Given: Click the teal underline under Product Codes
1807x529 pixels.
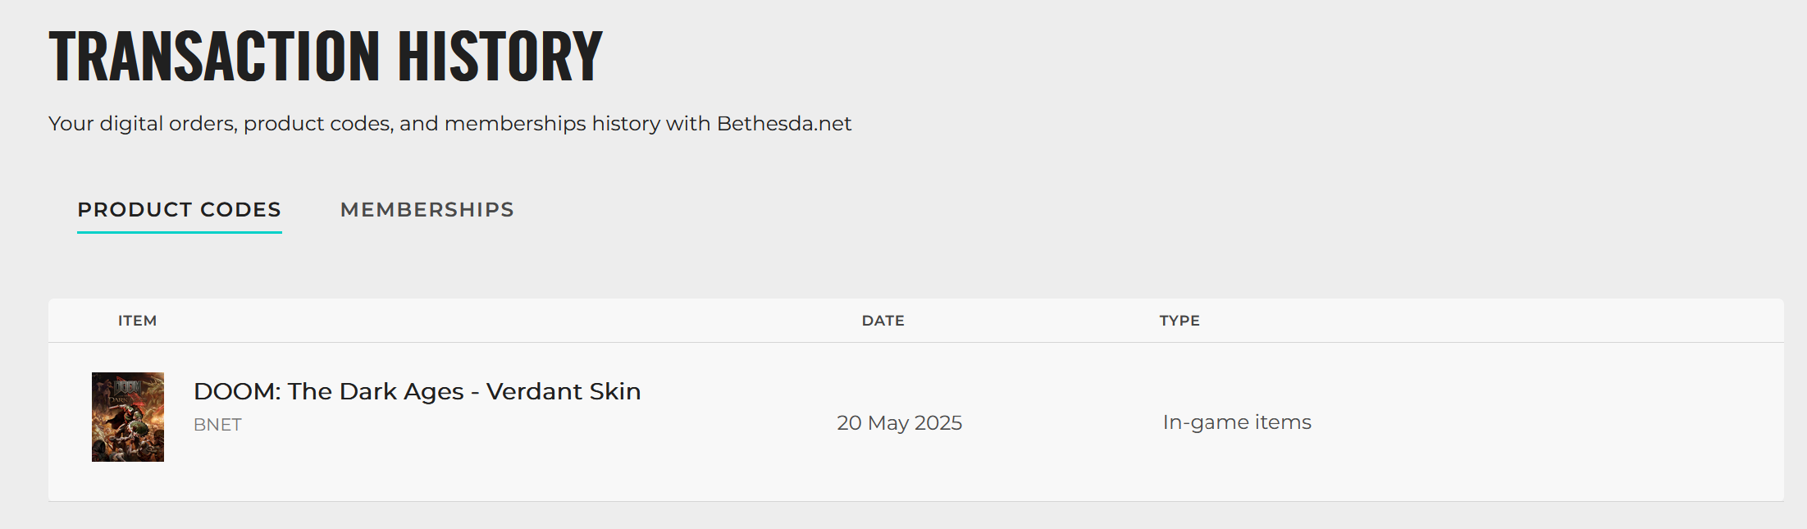Looking at the screenshot, I should tap(179, 232).
